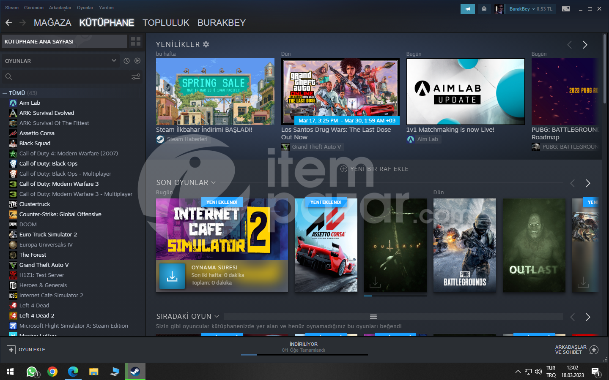Open Microsoft Edge from the taskbar

73,372
